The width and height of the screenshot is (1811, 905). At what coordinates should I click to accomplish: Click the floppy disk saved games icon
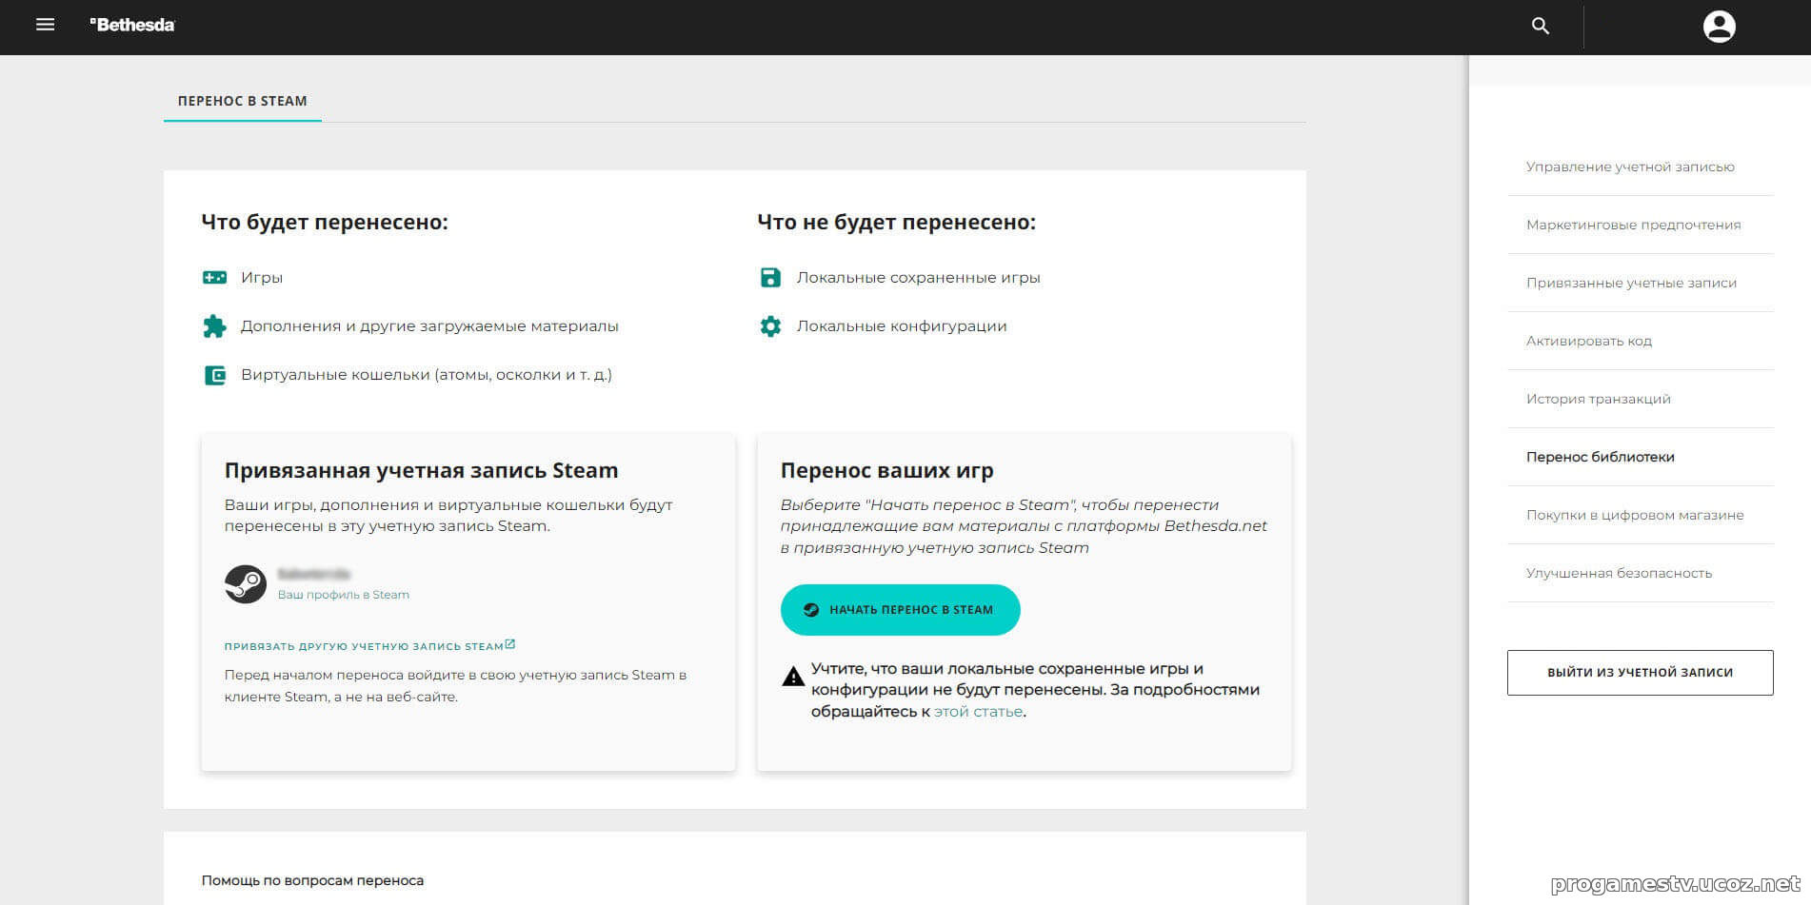point(770,278)
